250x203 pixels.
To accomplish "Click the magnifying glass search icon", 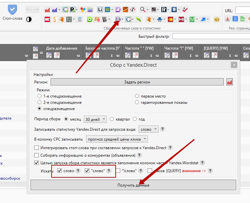I will 143,10.
